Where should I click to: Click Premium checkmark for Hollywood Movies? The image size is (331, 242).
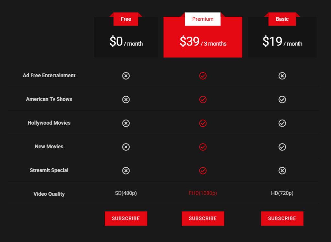(x=203, y=123)
